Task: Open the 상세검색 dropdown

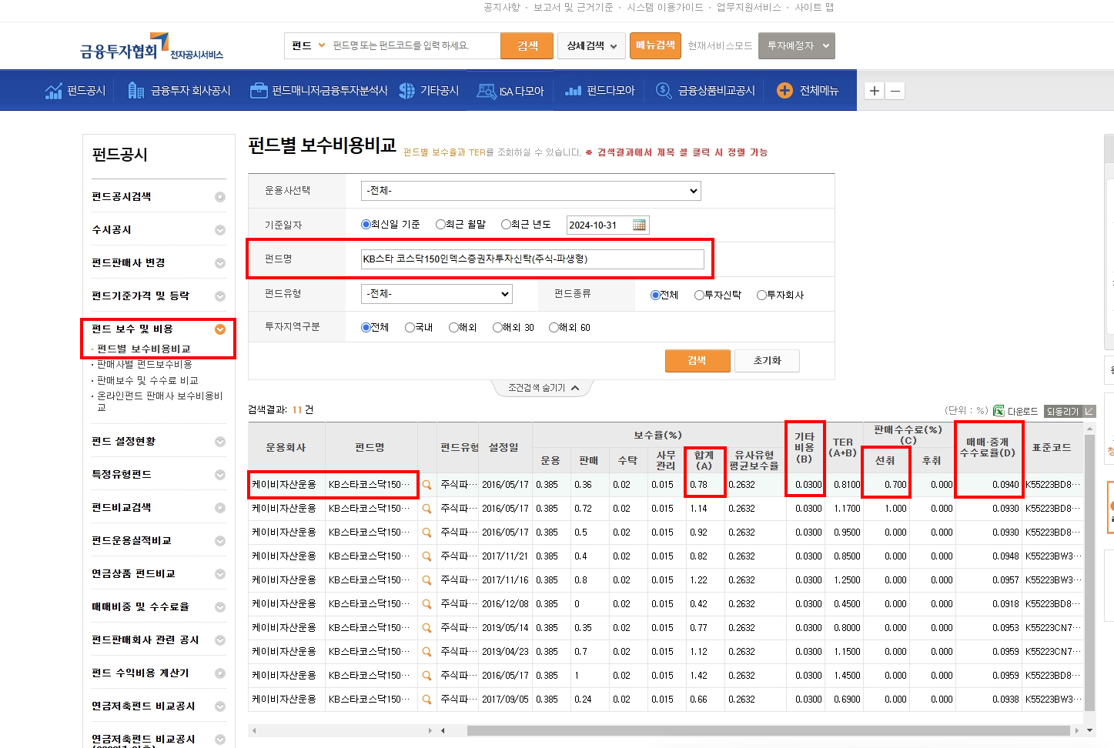Action: coord(592,45)
